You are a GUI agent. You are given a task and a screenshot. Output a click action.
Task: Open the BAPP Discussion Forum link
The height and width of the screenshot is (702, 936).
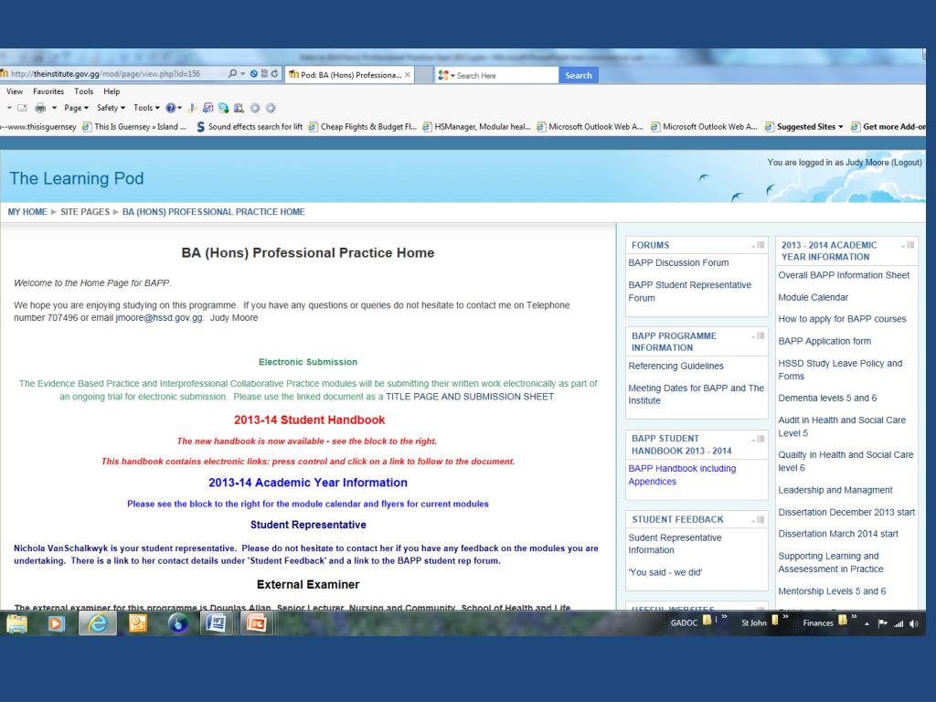point(678,262)
